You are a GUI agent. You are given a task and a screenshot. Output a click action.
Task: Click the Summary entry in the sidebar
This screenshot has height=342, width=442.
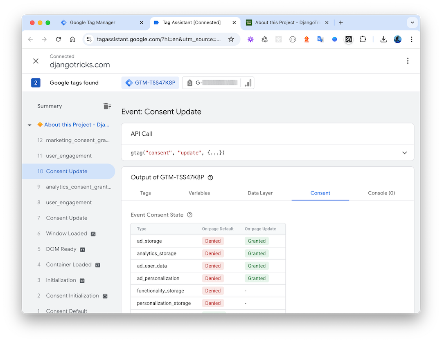pyautogui.click(x=50, y=106)
